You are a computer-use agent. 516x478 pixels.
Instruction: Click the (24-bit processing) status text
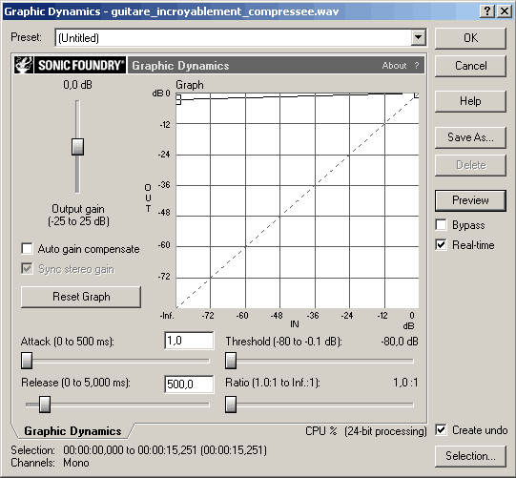coord(385,431)
